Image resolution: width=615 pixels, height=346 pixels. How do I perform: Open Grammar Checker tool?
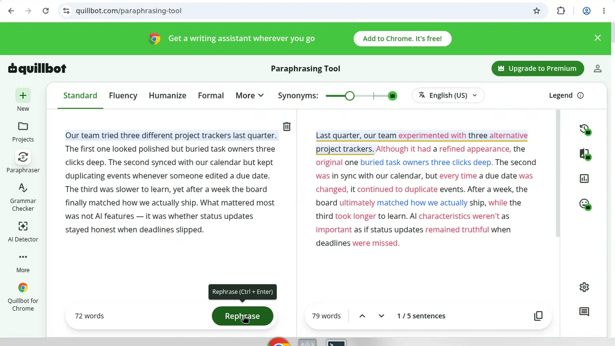coord(23,197)
